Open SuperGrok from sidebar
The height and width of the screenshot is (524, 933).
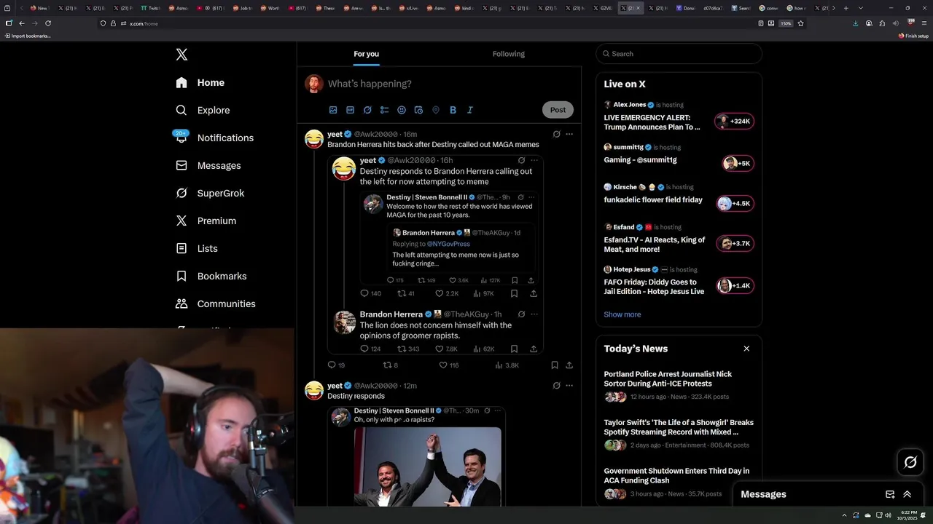pyautogui.click(x=210, y=194)
